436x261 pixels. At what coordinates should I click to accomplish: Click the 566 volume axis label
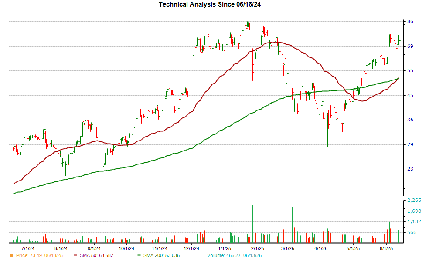point(412,232)
